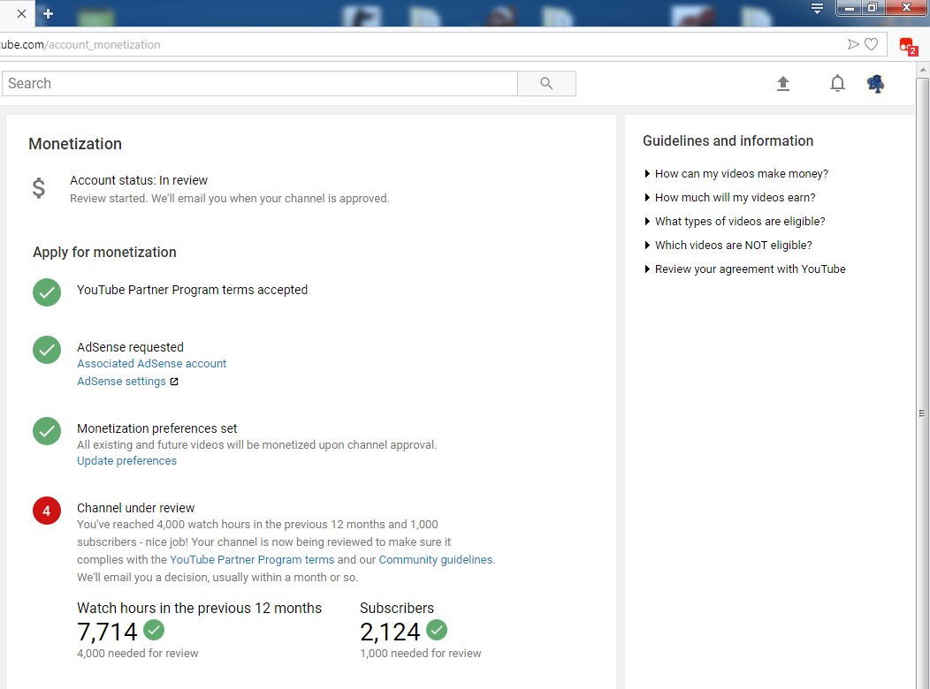Minimize the browser window
This screenshot has width=930, height=689.
pyautogui.click(x=850, y=8)
